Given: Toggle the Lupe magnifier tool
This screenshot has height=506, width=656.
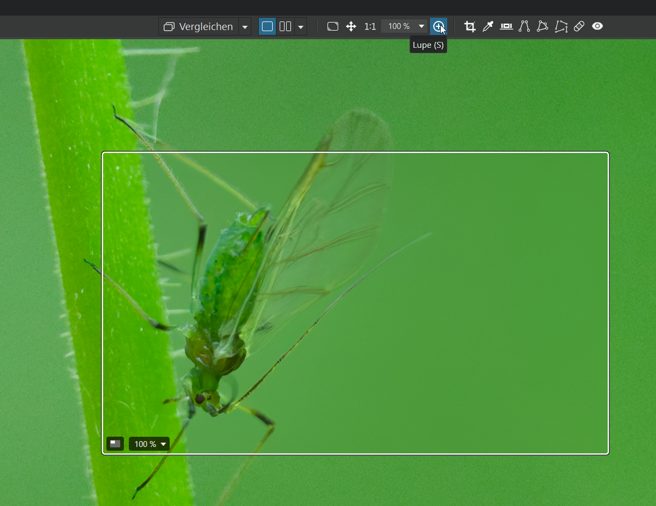Looking at the screenshot, I should tap(439, 26).
